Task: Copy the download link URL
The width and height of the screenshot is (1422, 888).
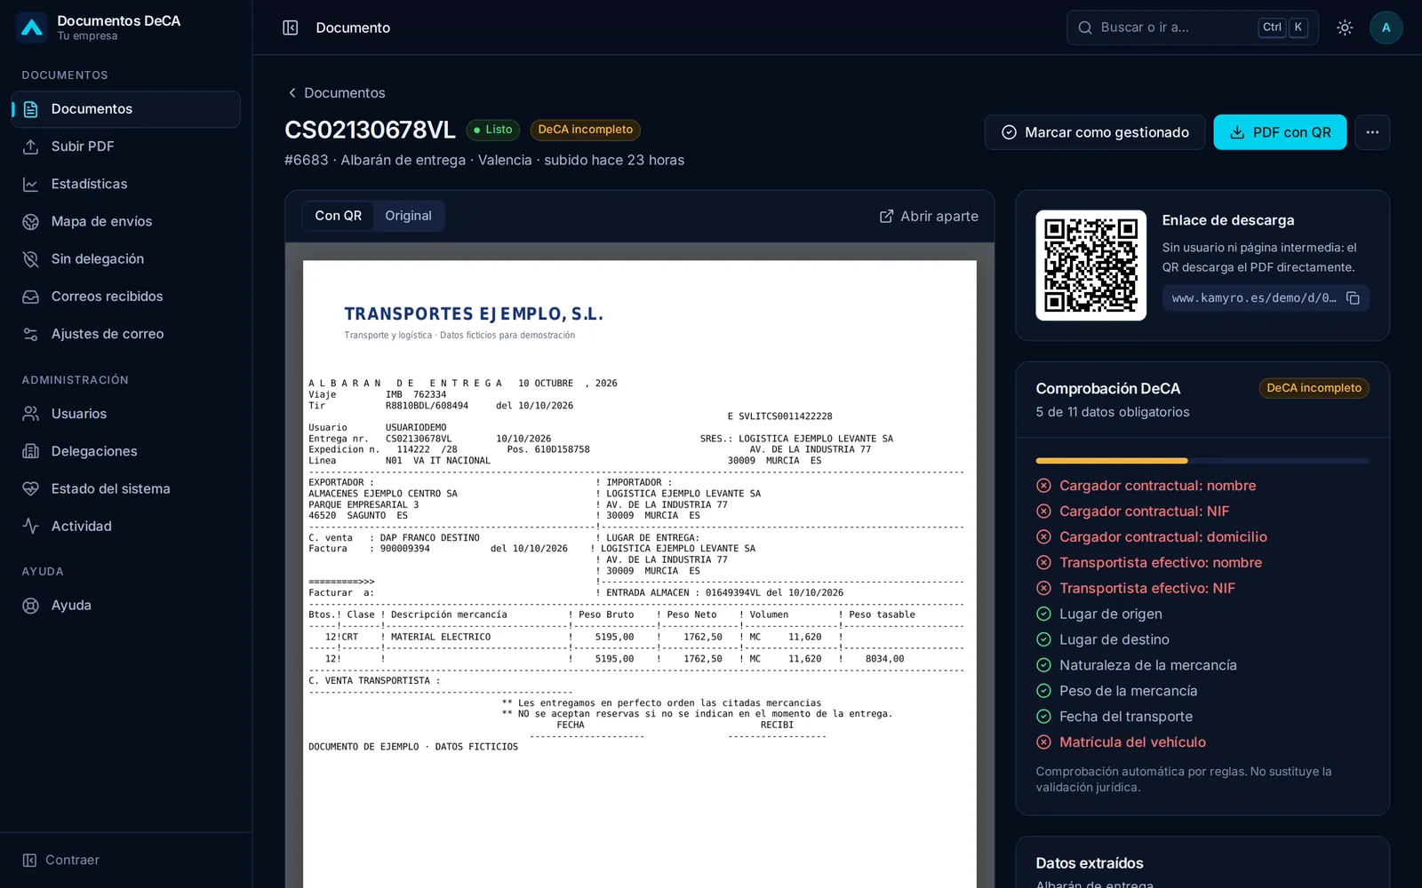Action: [x=1353, y=298]
